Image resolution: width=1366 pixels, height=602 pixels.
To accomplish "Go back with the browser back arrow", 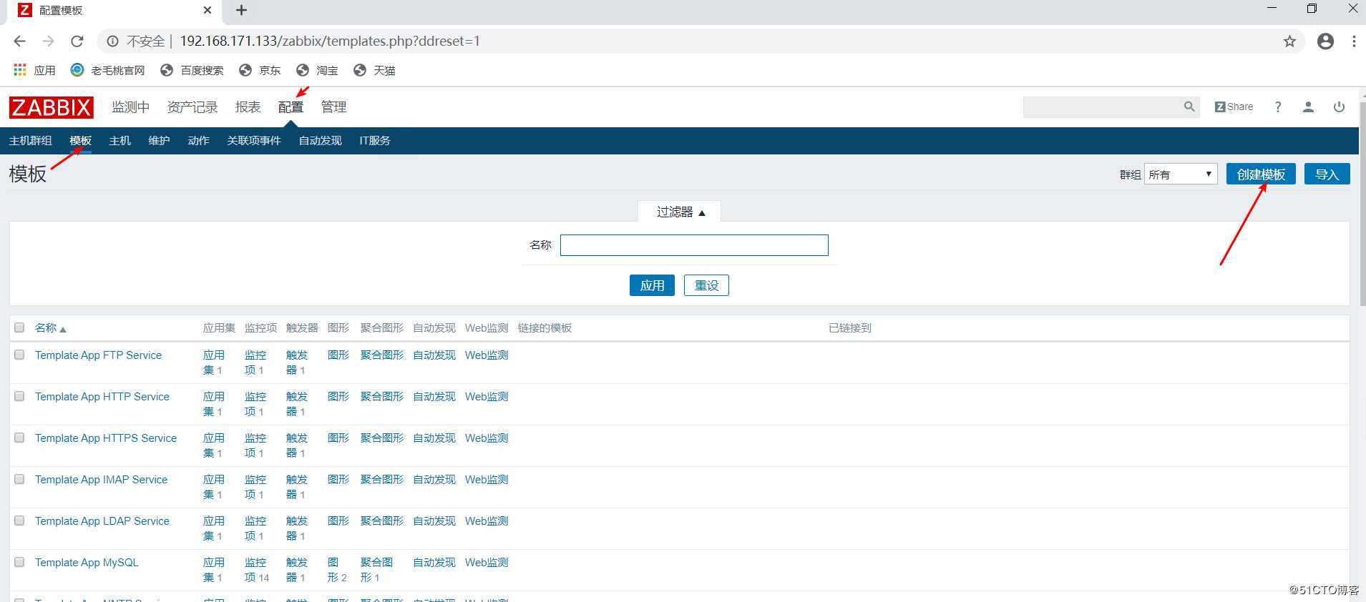I will 19,41.
